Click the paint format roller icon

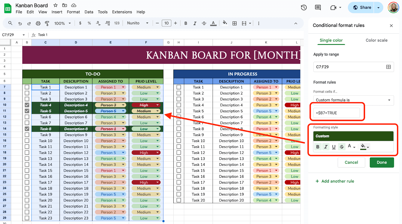coord(47,23)
